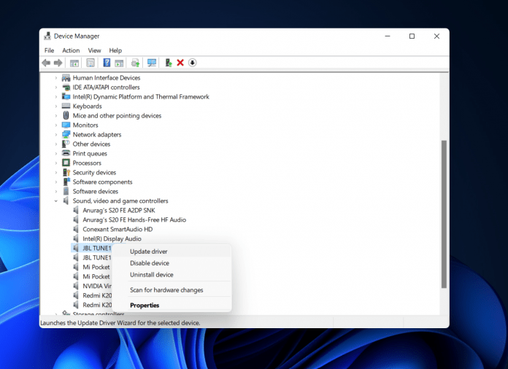508x369 pixels.
Task: Click the Software components icon
Action: tap(66, 182)
